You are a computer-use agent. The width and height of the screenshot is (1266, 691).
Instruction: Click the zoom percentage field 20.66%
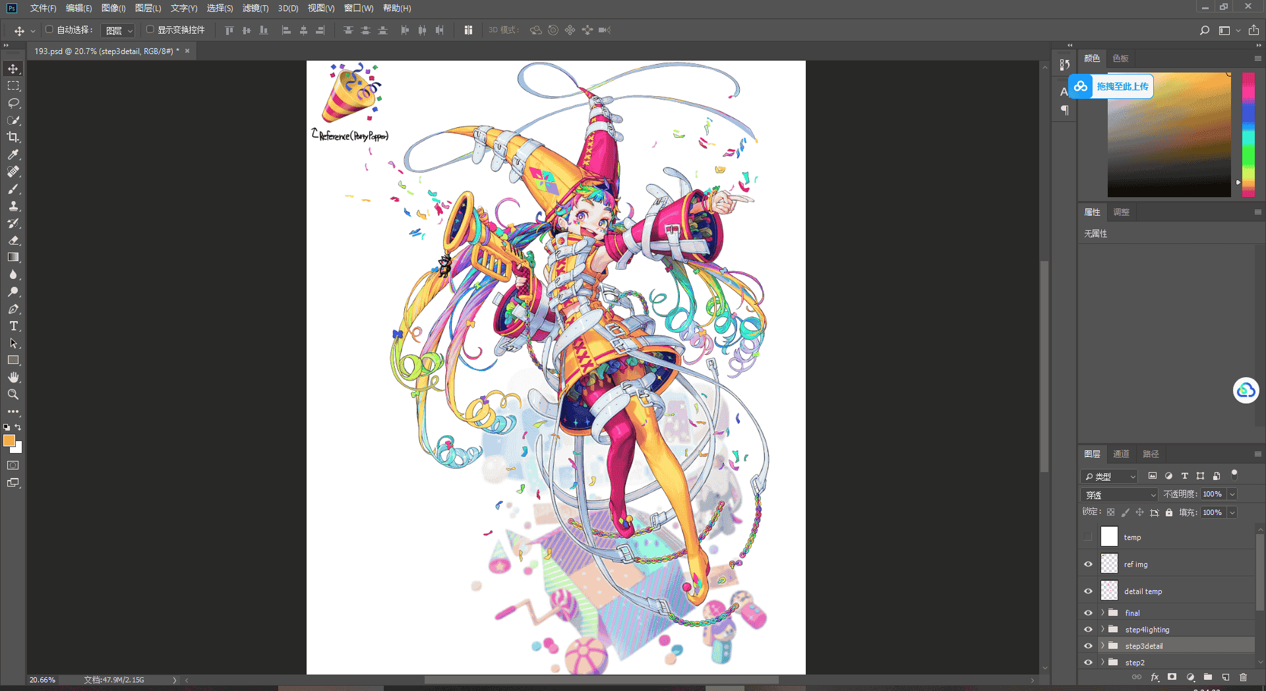click(x=43, y=680)
